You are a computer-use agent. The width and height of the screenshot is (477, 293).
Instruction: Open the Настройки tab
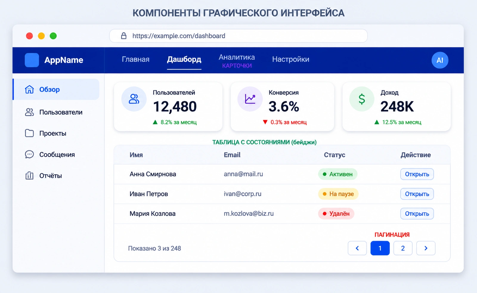pos(291,59)
